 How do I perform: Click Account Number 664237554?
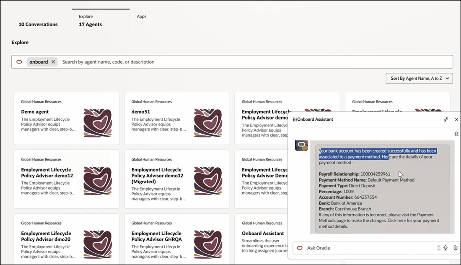click(348, 197)
